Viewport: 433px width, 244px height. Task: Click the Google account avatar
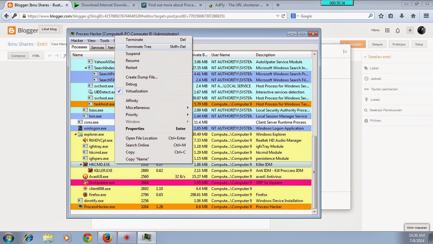pyautogui.click(x=422, y=30)
